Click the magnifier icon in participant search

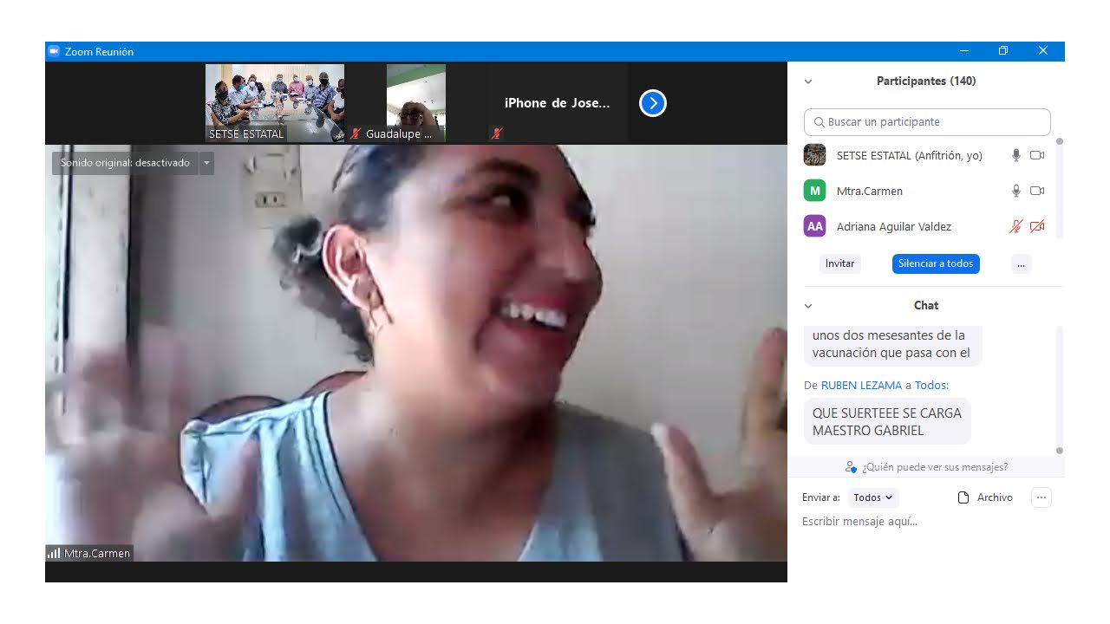click(819, 122)
